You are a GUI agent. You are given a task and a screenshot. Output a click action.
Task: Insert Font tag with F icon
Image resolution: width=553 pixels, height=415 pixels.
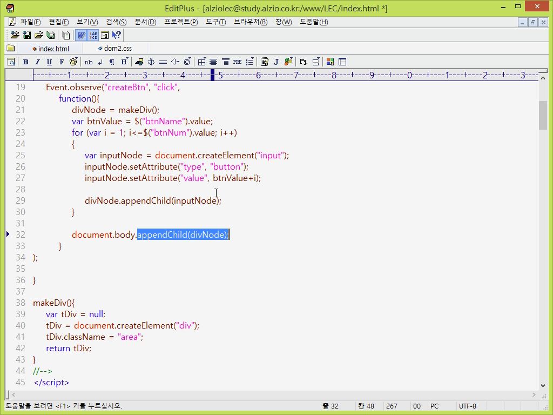(x=62, y=62)
